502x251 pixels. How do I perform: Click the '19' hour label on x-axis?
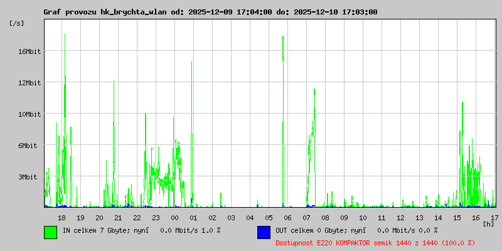(80, 218)
